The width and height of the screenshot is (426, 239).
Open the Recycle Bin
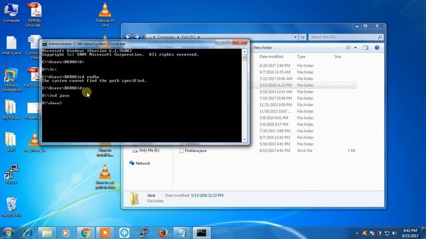11,207
